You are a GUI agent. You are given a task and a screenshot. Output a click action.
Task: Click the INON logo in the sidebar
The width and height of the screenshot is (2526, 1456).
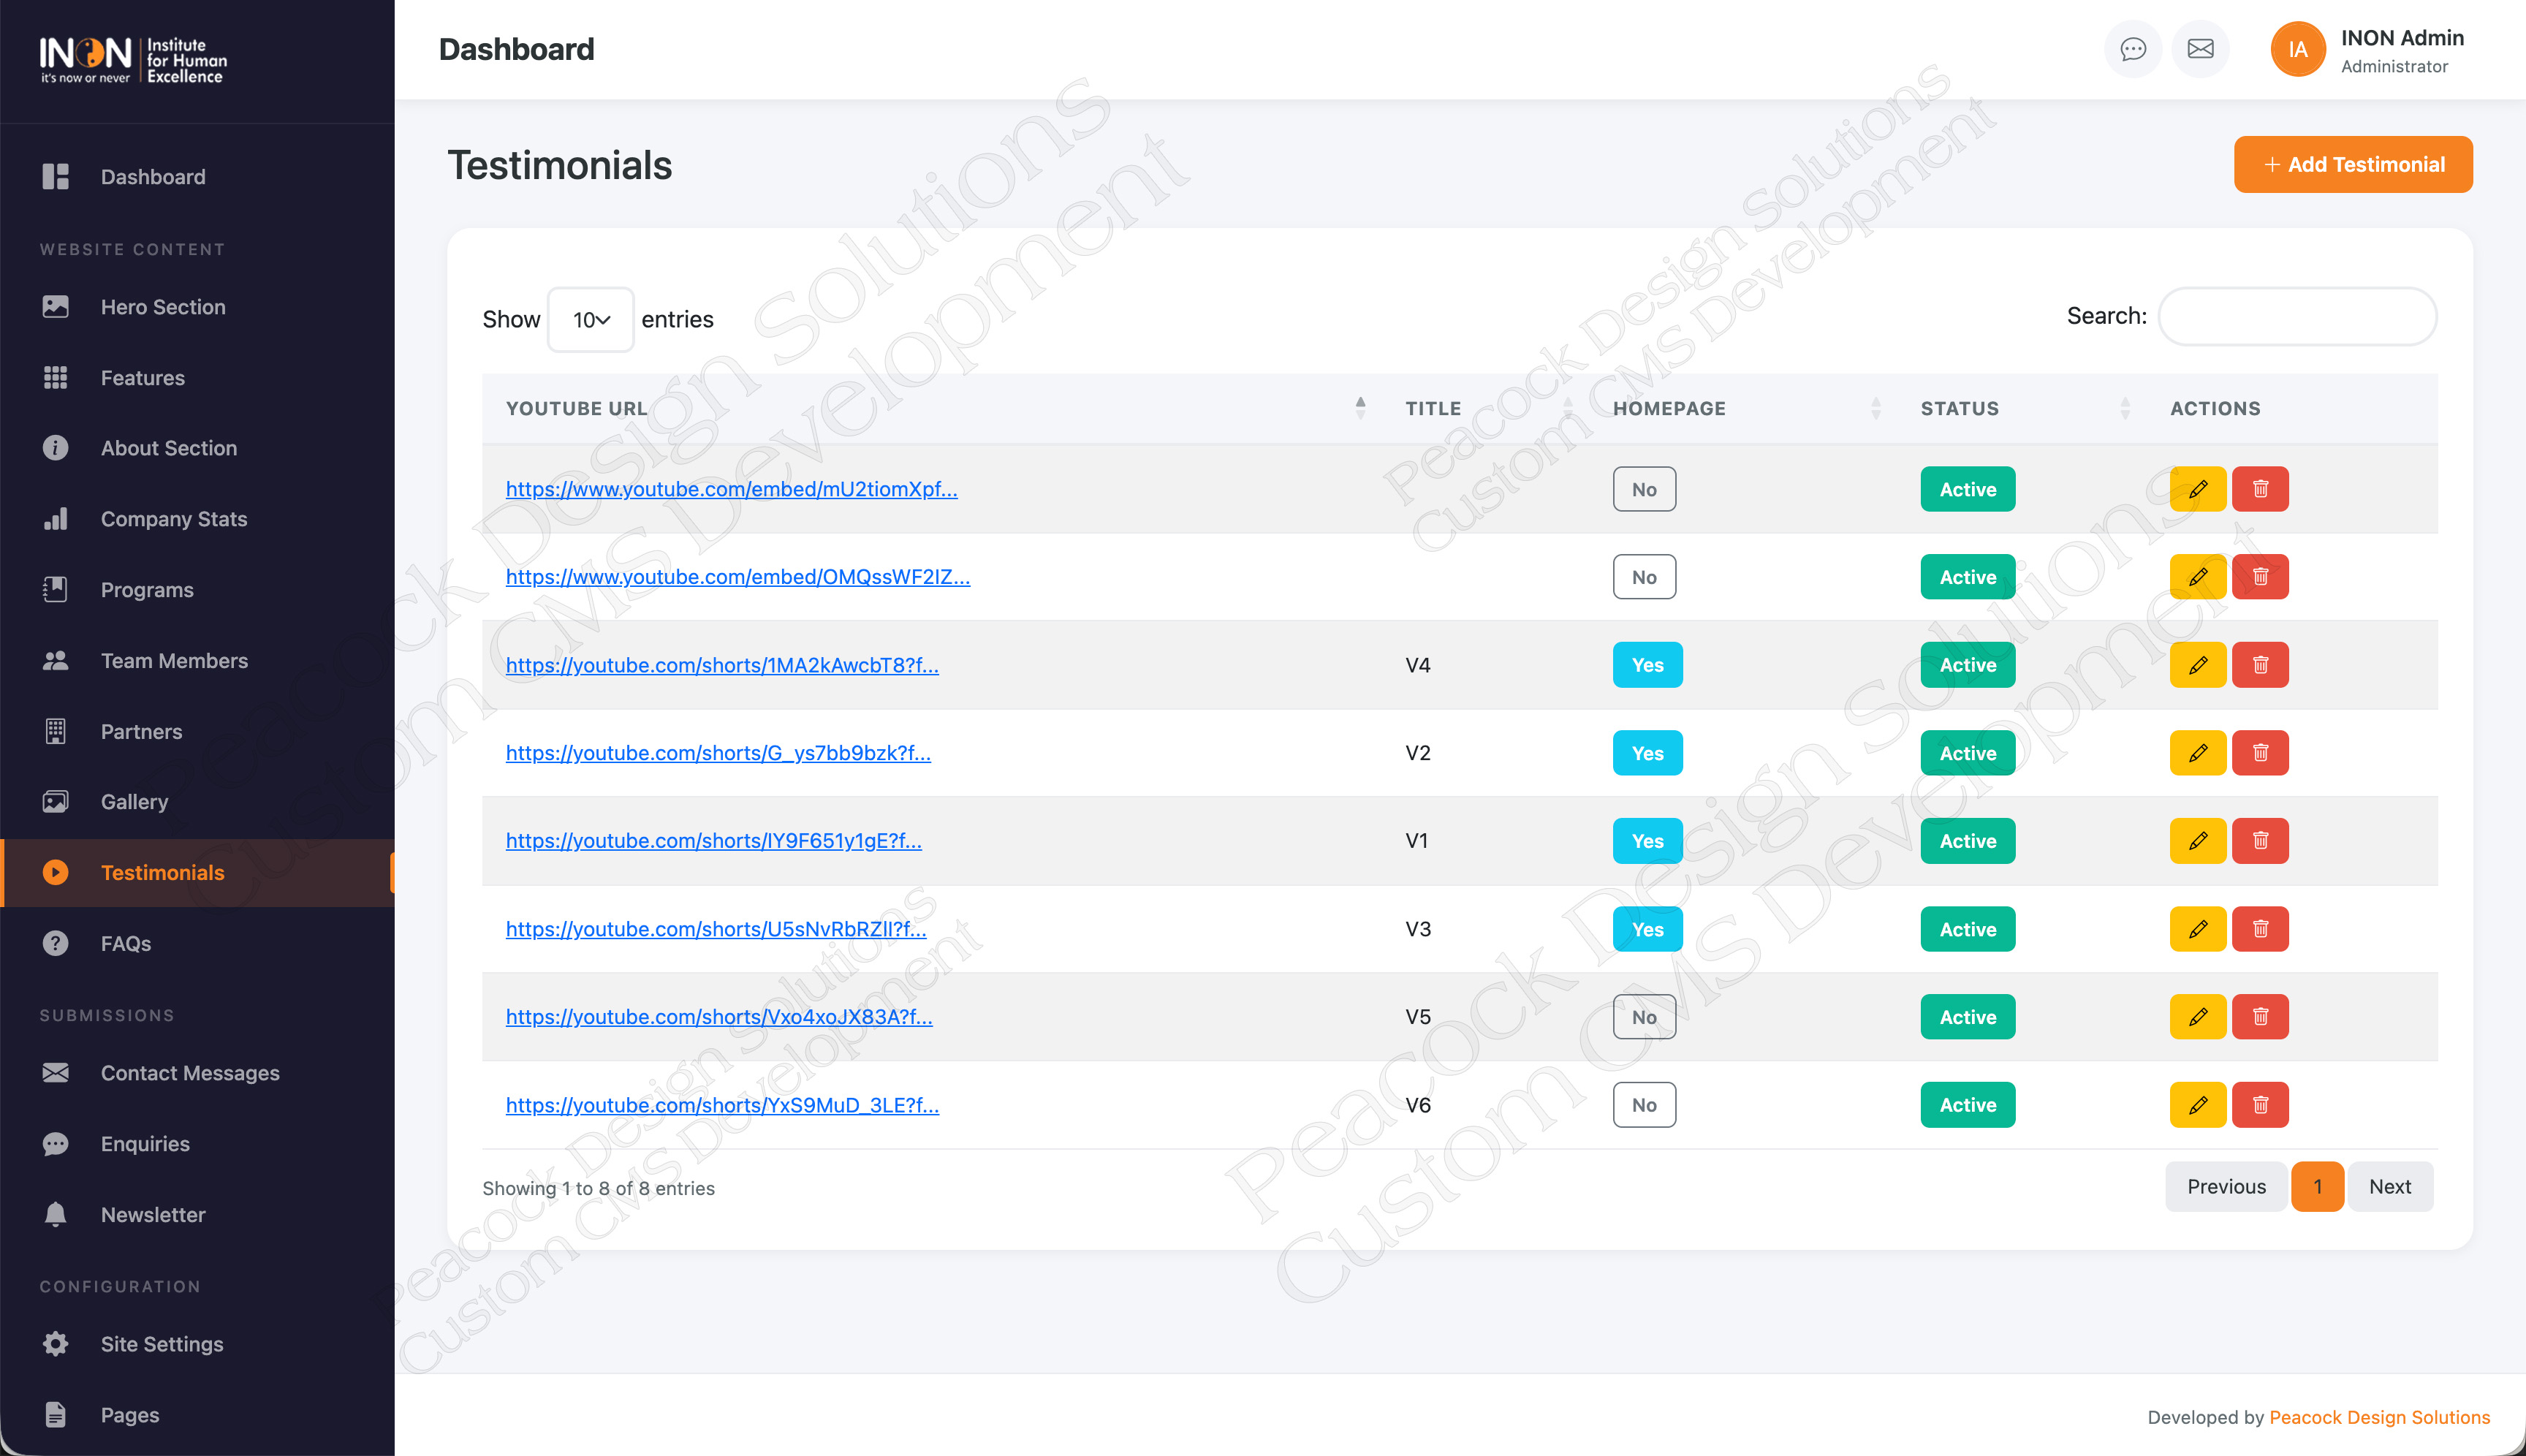(133, 60)
